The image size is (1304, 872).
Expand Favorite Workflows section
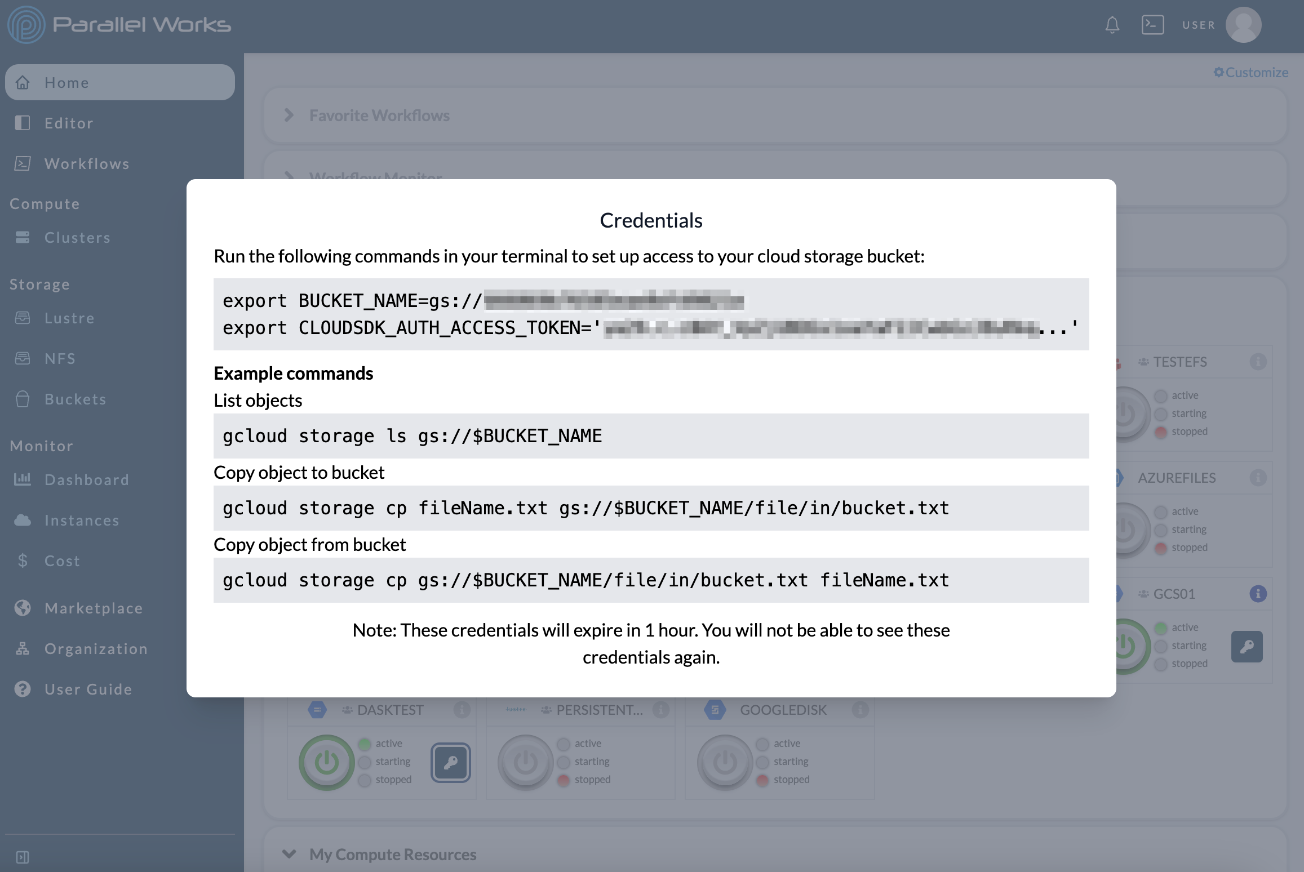pyautogui.click(x=290, y=115)
